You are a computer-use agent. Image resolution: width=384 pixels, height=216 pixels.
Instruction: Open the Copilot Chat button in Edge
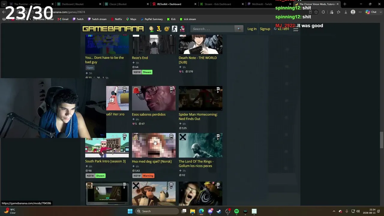click(371, 12)
